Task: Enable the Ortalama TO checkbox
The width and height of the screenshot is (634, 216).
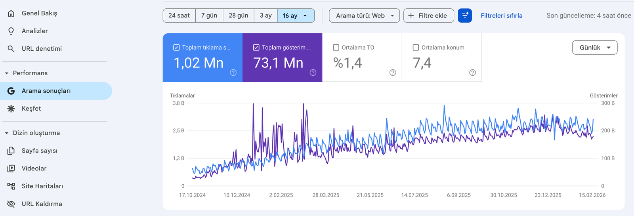Action: 336,48
